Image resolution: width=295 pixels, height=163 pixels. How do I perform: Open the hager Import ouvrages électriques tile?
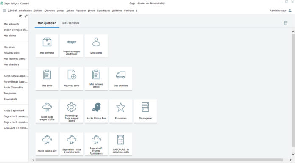72,46
